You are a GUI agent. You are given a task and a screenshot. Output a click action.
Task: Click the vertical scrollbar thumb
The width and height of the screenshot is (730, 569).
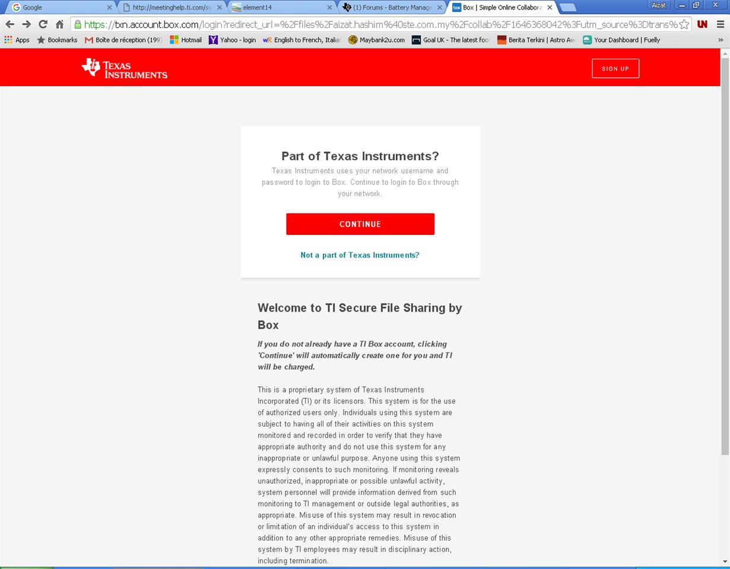[725, 255]
